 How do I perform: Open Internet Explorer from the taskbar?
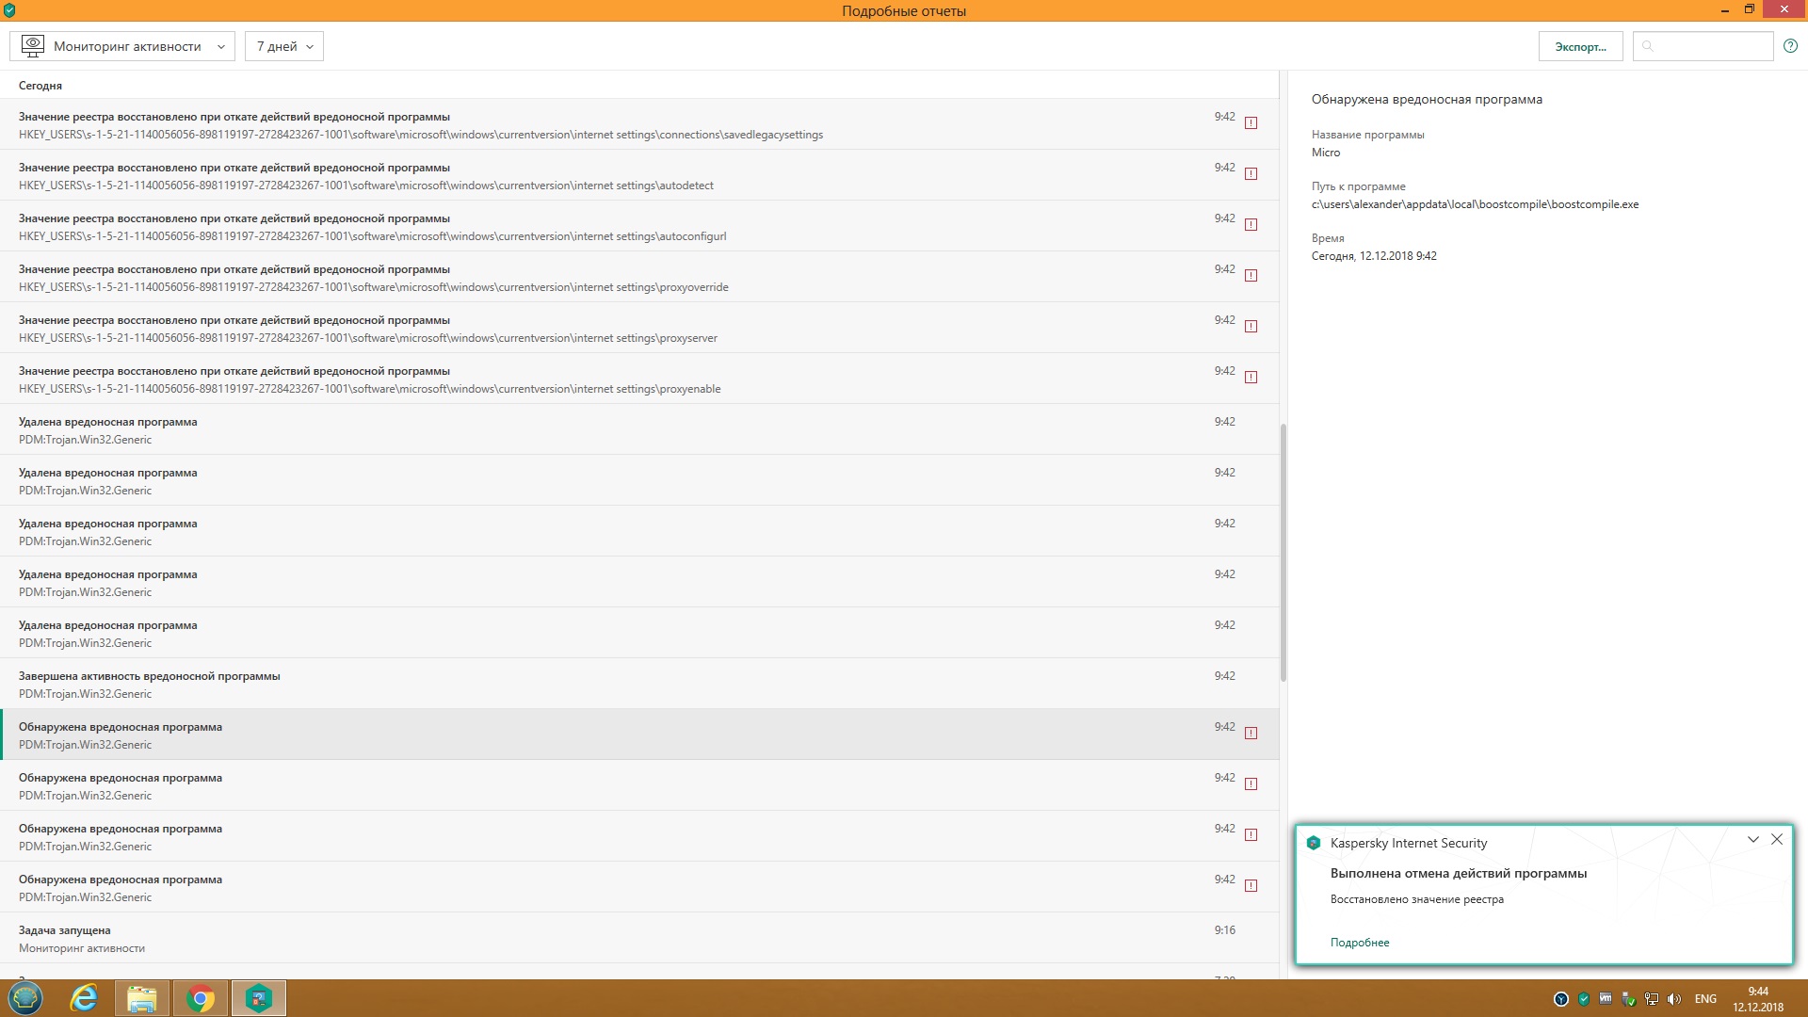[x=84, y=998]
